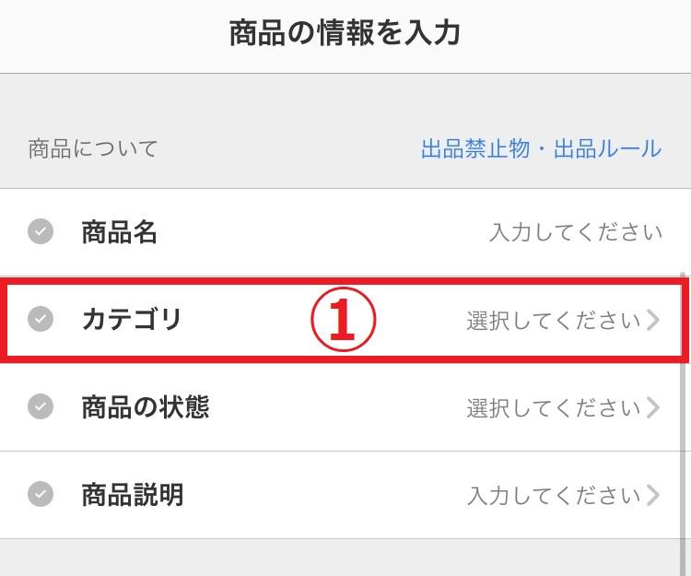
Task: Tap 入力してください in the 商品説明 row
Action: click(x=554, y=495)
